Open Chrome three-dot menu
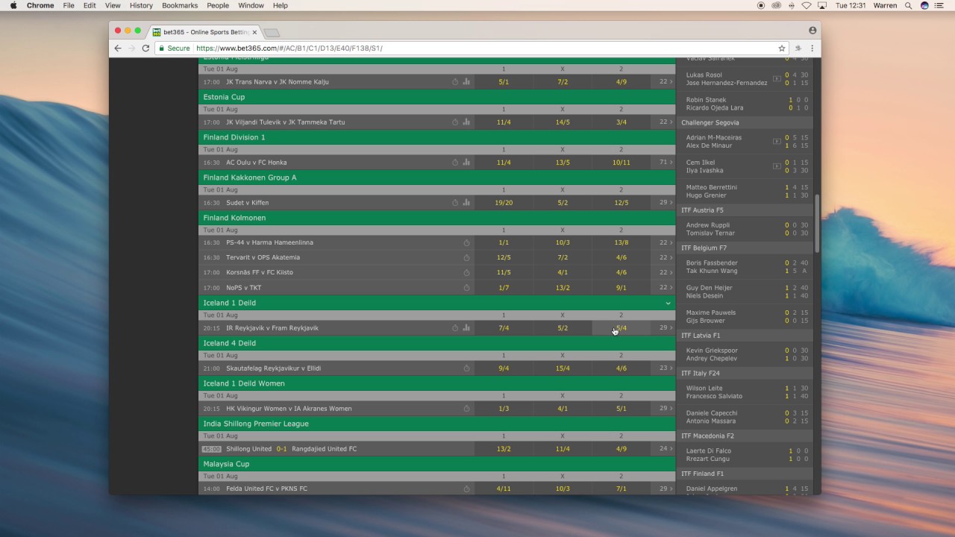 (812, 48)
